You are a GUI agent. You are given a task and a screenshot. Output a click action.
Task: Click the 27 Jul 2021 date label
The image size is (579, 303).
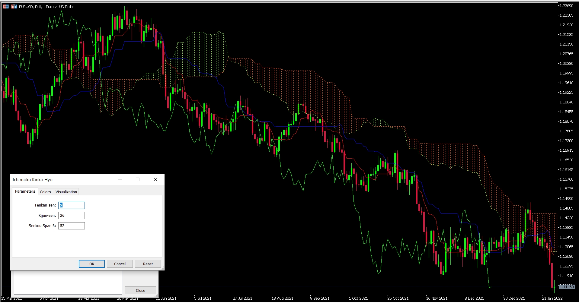click(242, 298)
